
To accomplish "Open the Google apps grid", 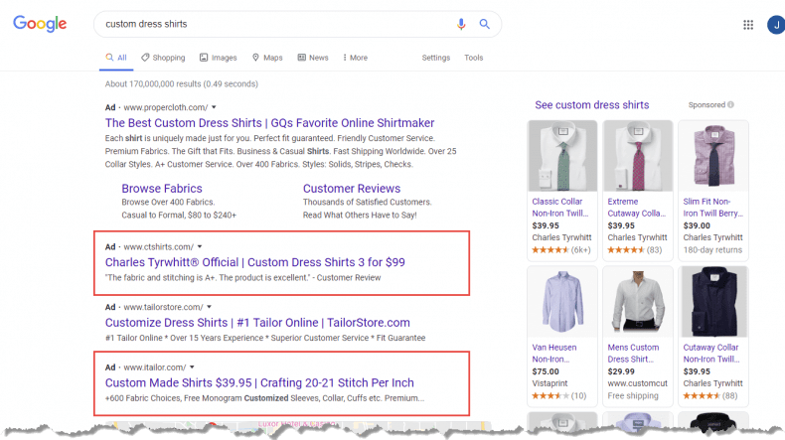I will [747, 25].
